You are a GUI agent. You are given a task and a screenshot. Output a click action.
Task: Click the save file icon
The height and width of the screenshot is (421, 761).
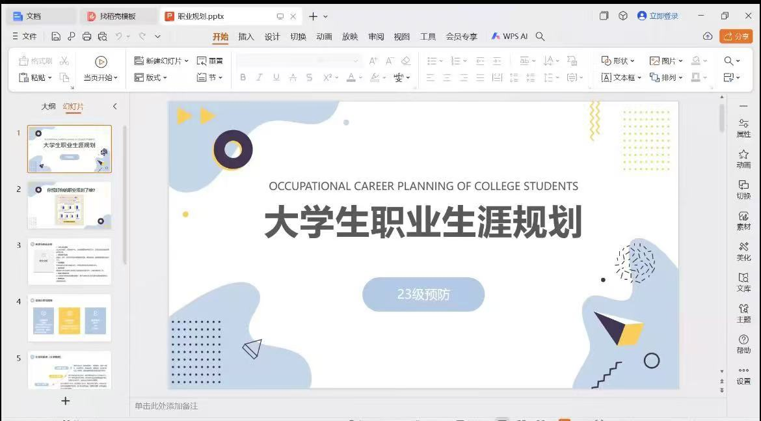(56, 36)
